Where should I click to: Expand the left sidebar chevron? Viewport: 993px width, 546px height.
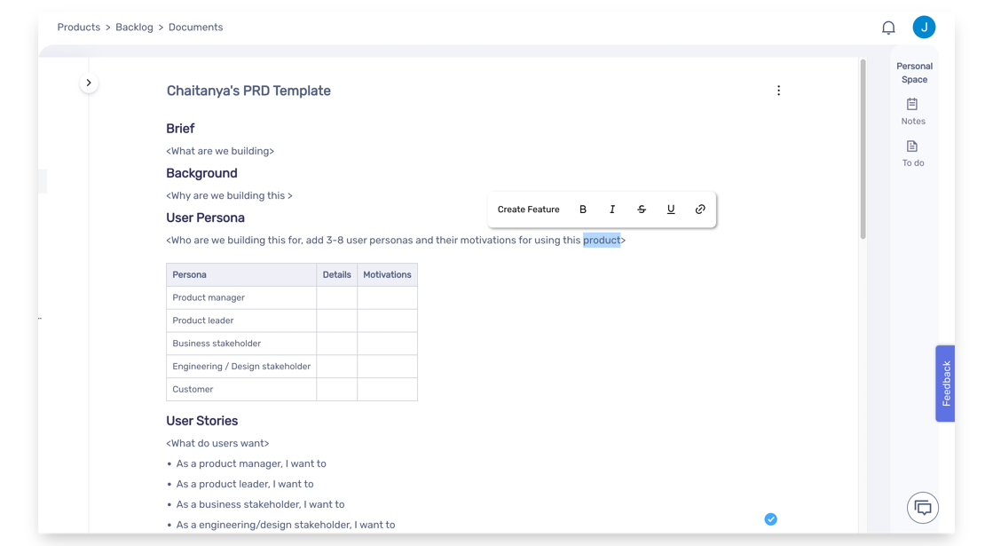[89, 83]
